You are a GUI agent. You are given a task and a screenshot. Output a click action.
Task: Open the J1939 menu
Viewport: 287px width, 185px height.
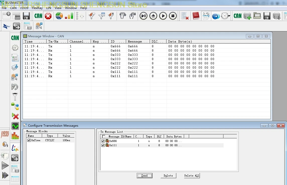pos(24,8)
